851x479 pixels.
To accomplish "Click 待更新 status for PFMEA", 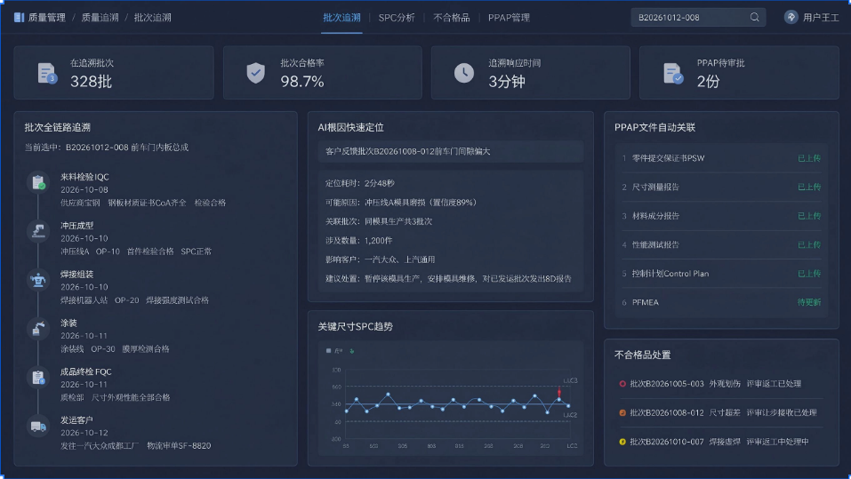I will pyautogui.click(x=808, y=302).
